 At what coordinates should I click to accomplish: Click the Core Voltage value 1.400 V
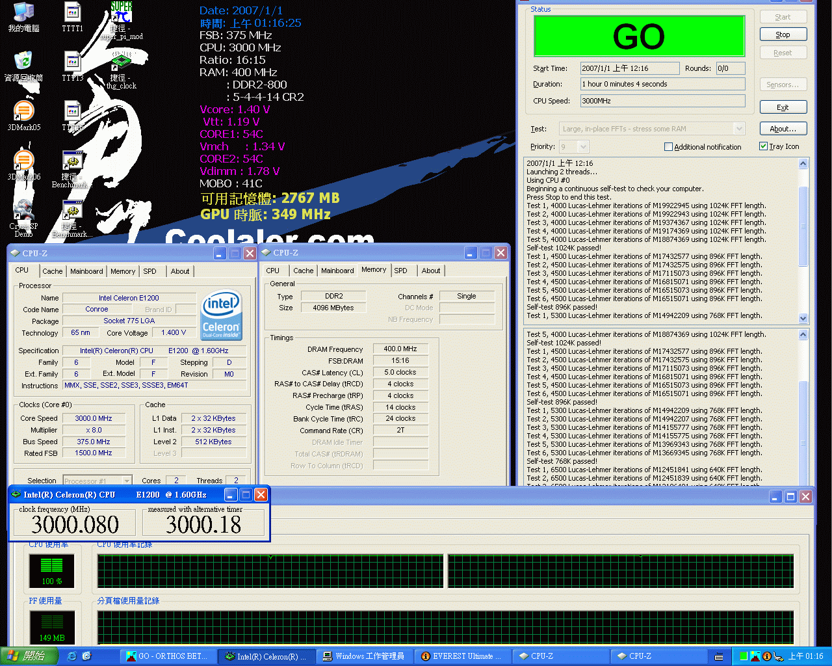[174, 332]
